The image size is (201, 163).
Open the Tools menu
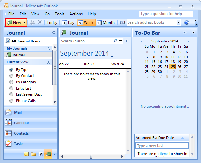tap(59, 14)
